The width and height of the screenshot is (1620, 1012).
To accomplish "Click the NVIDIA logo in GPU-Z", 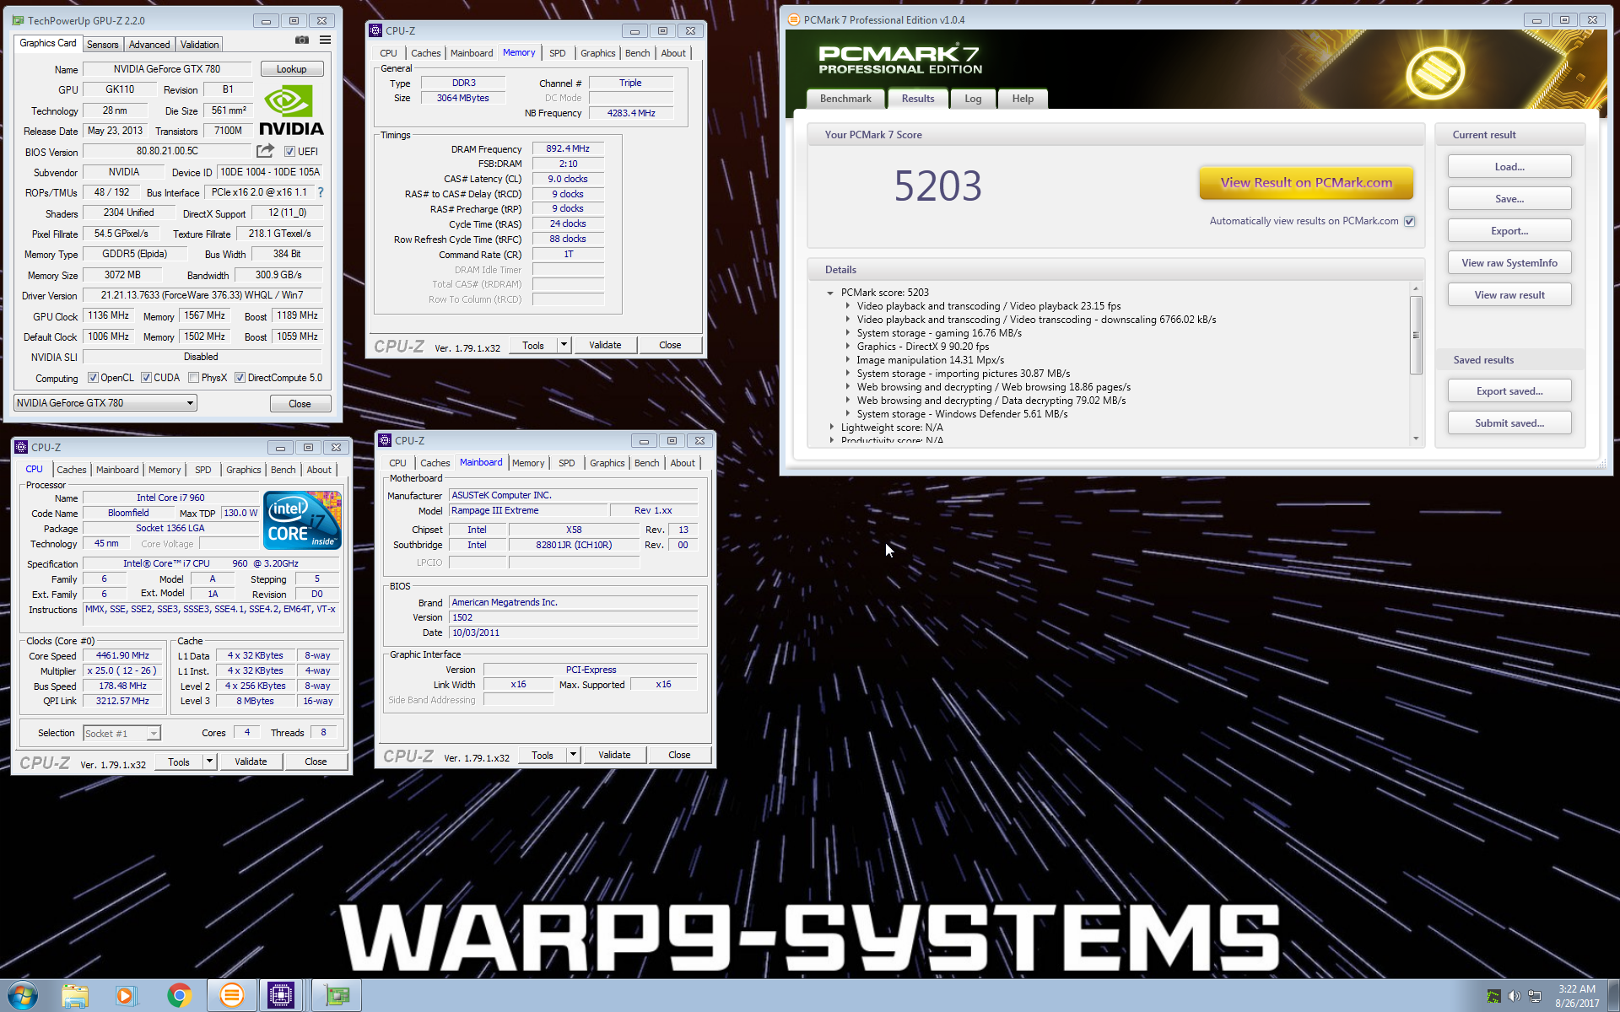I will point(291,110).
